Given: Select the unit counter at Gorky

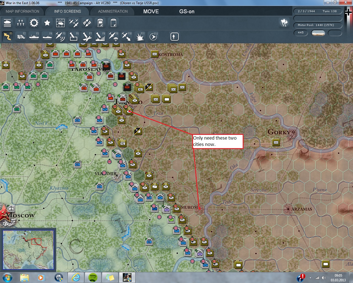Looking at the screenshot, I should (x=276, y=143).
